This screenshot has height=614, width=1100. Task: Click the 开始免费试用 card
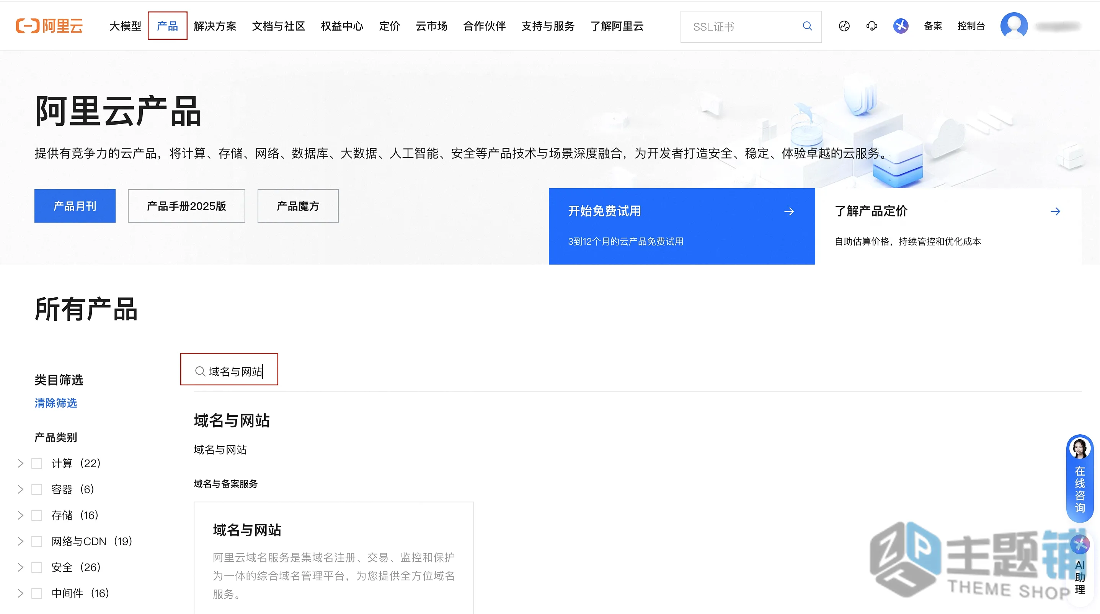(x=682, y=226)
